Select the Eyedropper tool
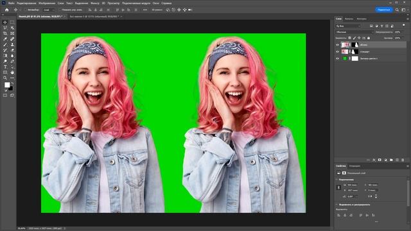The height and width of the screenshot is (231, 411). [5, 39]
